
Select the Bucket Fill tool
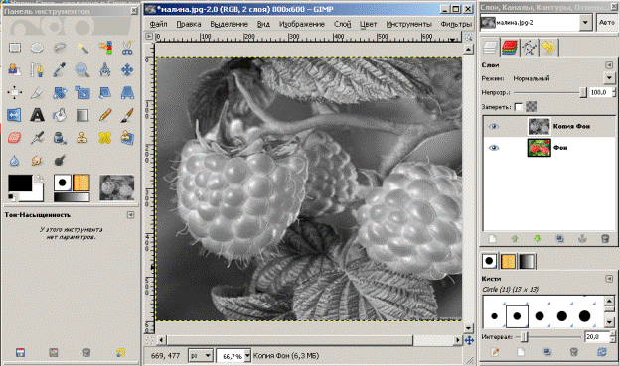click(60, 115)
